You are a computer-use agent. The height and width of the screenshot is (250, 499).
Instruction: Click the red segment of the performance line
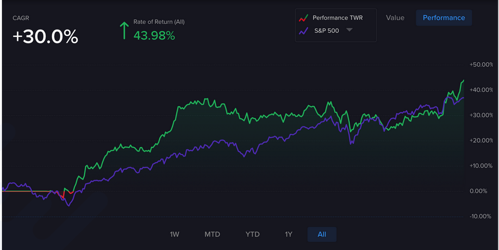[x=63, y=195]
